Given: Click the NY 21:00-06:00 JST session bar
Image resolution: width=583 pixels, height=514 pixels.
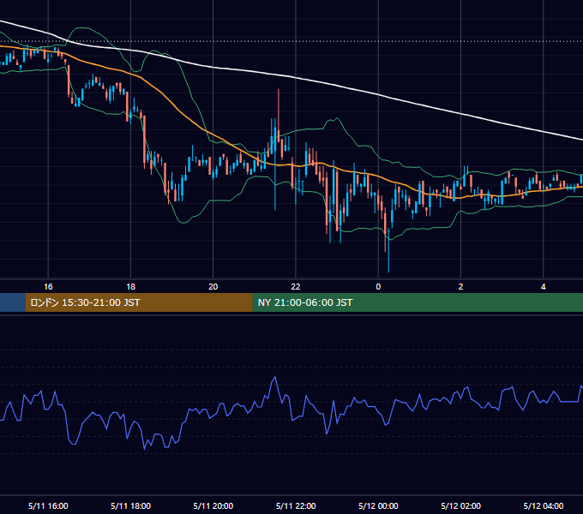Looking at the screenshot, I should tap(418, 302).
